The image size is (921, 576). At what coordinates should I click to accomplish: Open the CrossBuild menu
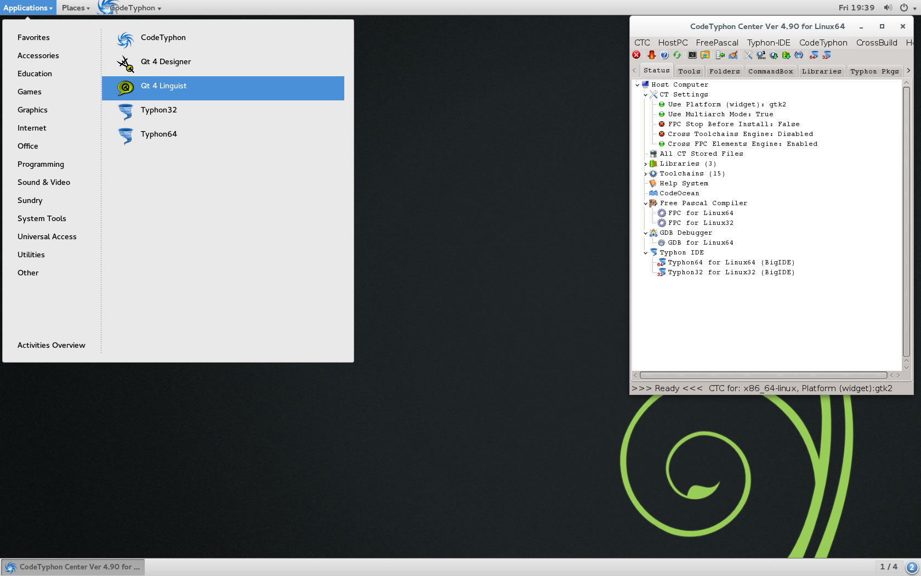pyautogui.click(x=877, y=43)
